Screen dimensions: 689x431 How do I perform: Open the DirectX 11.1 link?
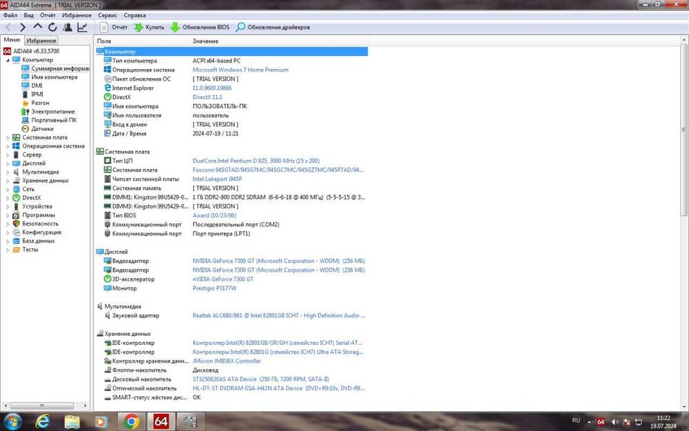(x=207, y=97)
